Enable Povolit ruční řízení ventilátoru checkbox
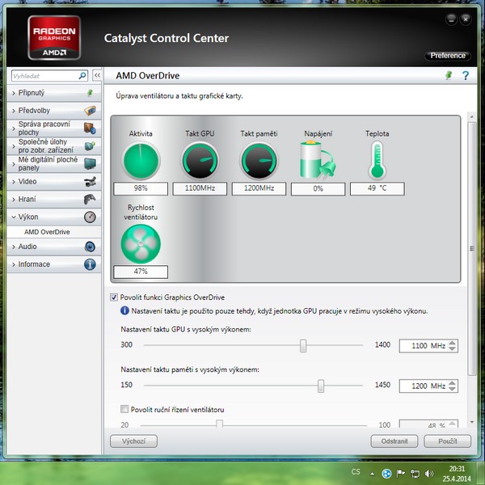 (x=124, y=410)
